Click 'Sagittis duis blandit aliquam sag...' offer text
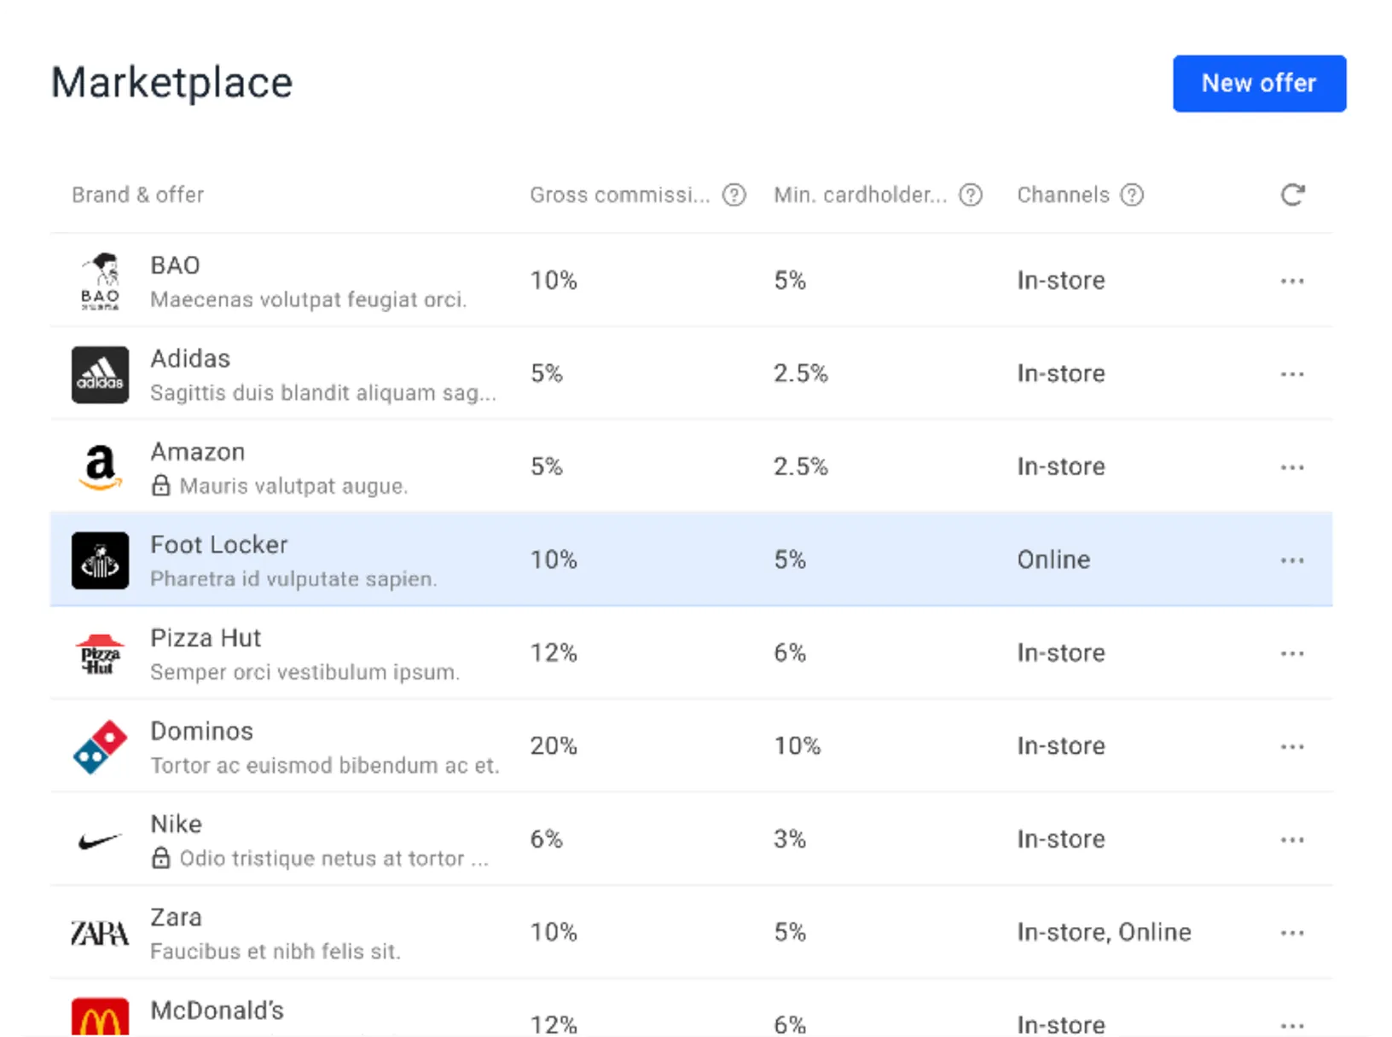 point(323,393)
